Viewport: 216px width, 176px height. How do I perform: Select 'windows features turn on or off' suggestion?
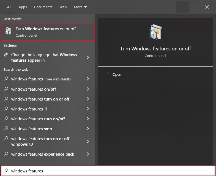pos(48,99)
